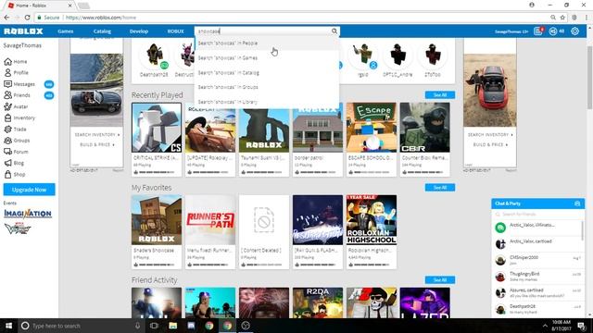The height and width of the screenshot is (333, 593).
Task: Click the Chat search for friends field
Action: (537, 214)
